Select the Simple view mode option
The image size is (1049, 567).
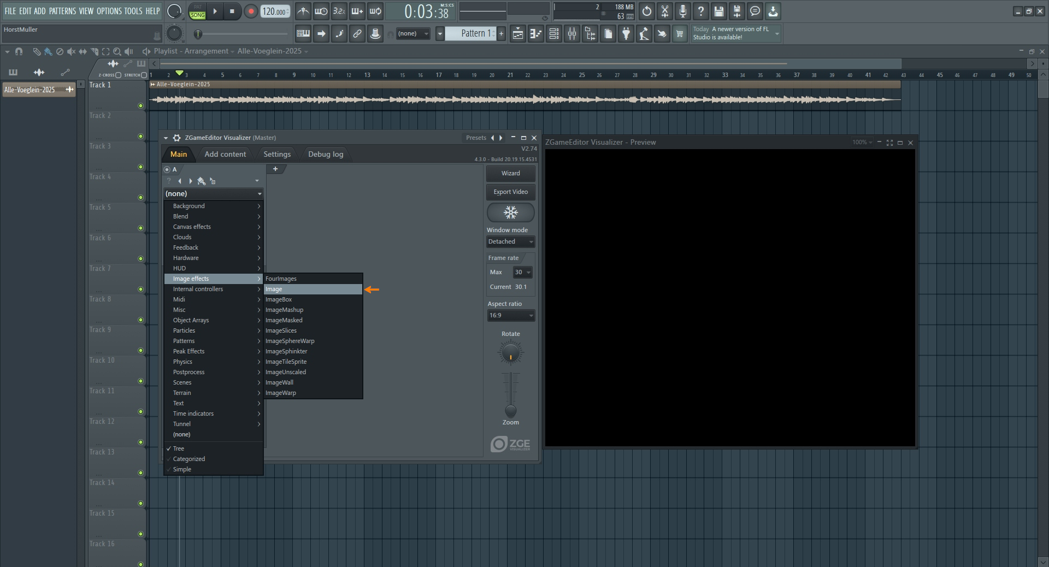click(x=214, y=469)
